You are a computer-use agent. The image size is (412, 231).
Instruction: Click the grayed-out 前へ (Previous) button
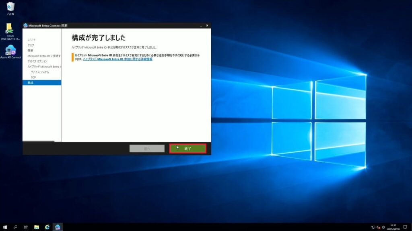(x=147, y=148)
